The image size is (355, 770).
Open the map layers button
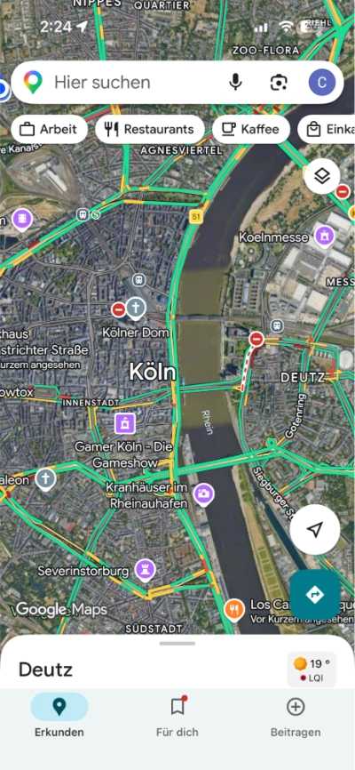(x=321, y=176)
